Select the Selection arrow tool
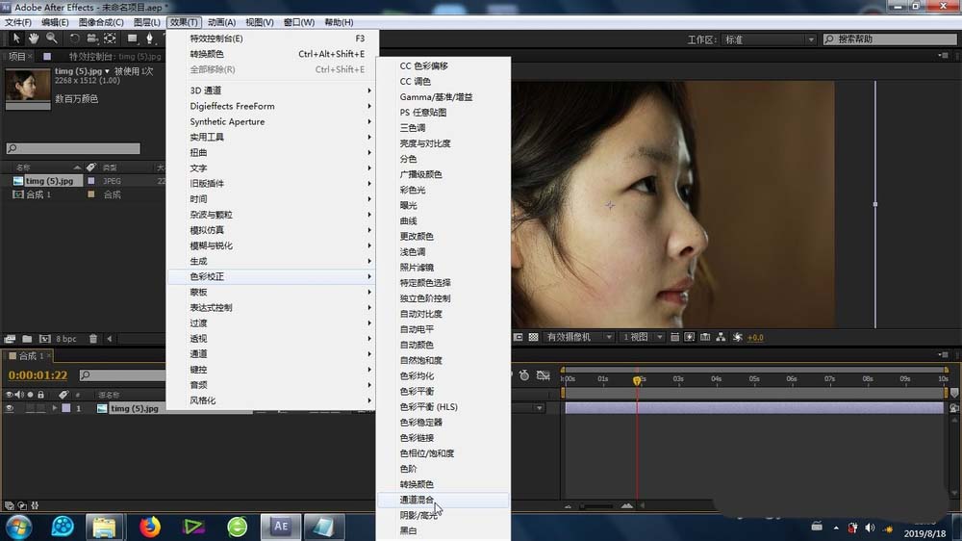Screen dimensions: 962x541 point(16,39)
